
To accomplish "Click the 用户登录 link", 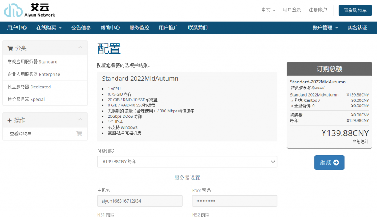I will [x=292, y=10].
